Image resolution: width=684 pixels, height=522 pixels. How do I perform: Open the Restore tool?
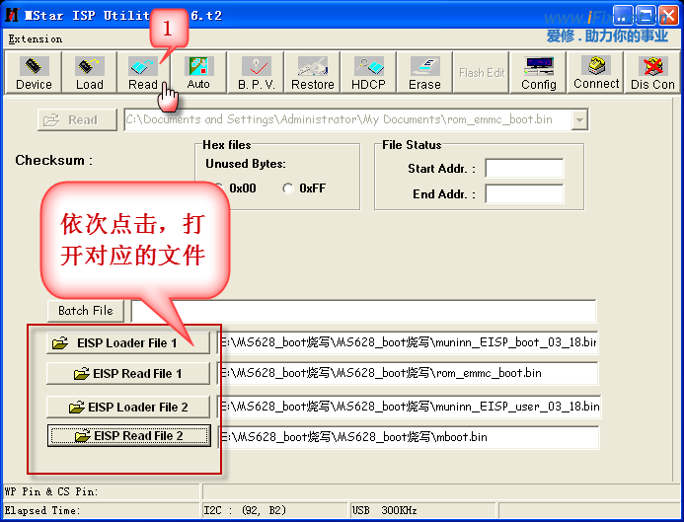pos(312,72)
